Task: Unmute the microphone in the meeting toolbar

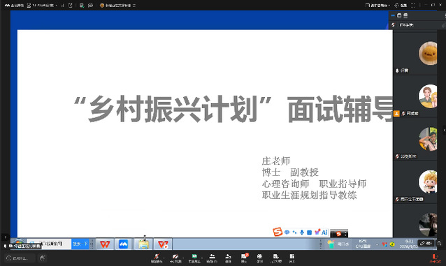Action: (157, 258)
